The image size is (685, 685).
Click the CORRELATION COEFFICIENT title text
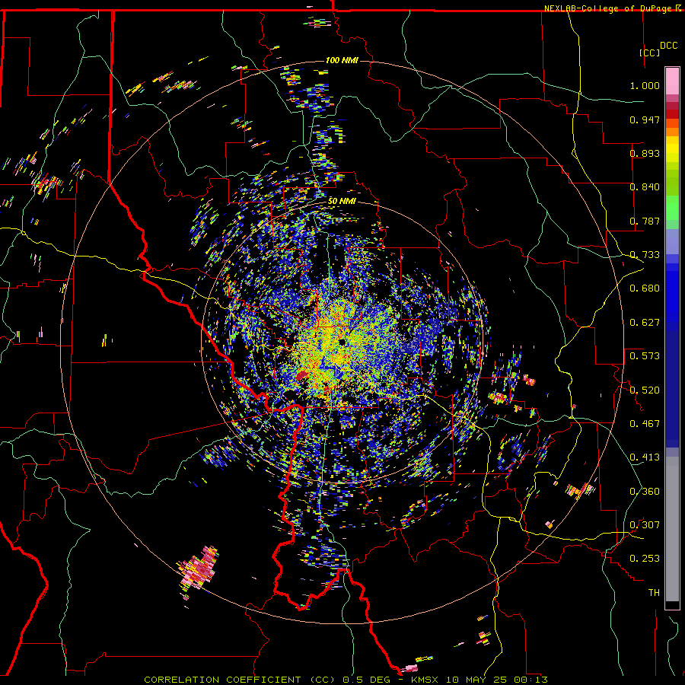239,680
